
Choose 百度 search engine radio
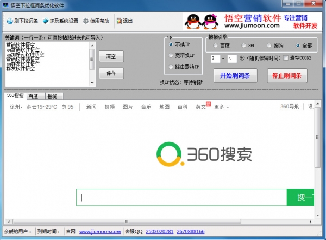(215, 46)
